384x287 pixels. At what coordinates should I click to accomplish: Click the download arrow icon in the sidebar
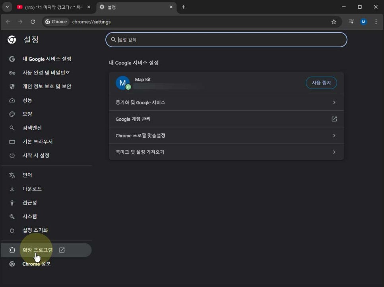[x=12, y=189]
